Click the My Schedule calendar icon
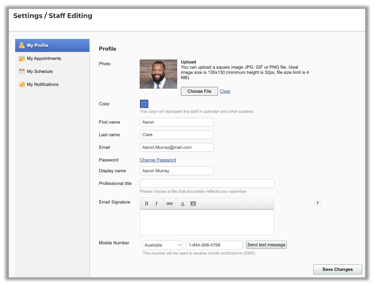The width and height of the screenshot is (374, 285). pyautogui.click(x=22, y=71)
